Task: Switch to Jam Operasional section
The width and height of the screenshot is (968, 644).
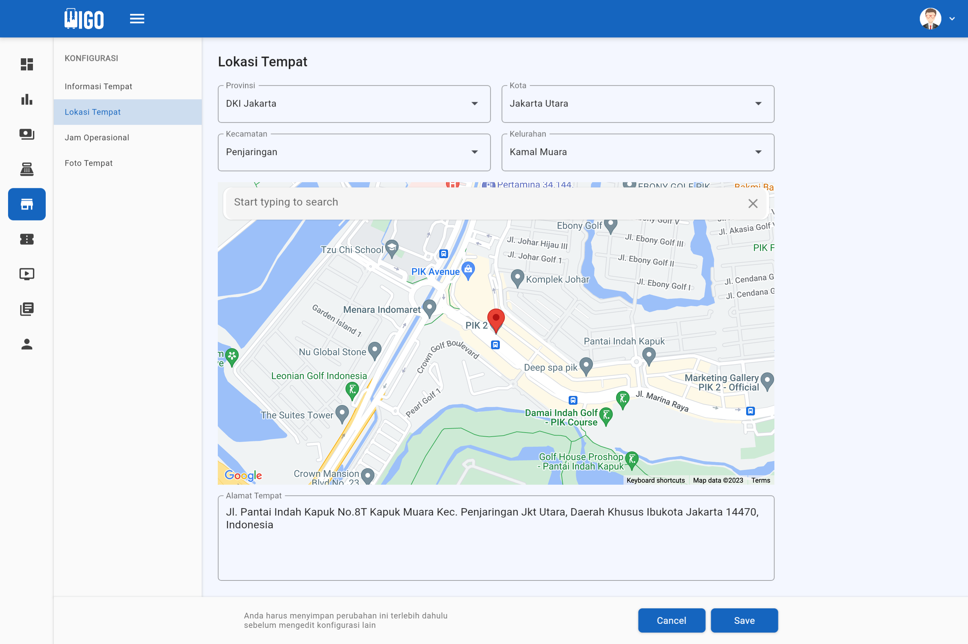Action: (97, 137)
